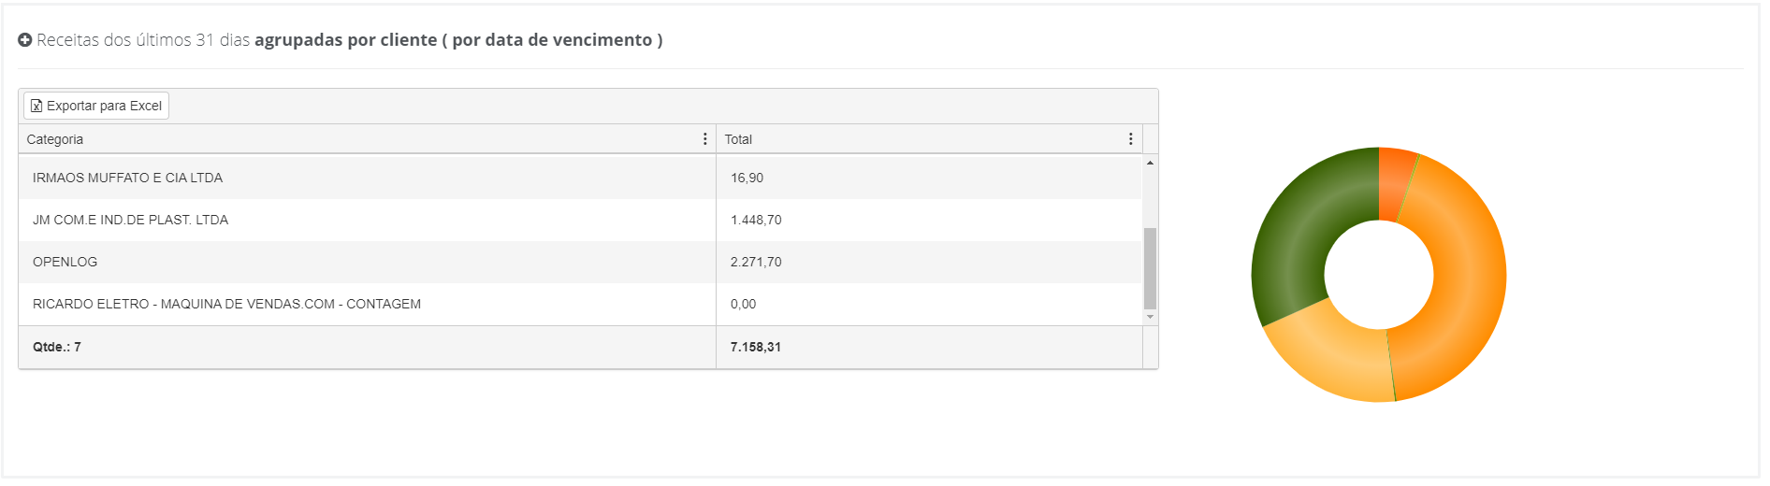1770x486 pixels.
Task: Click the plus circle icon beside Receitas title
Action: 25,40
